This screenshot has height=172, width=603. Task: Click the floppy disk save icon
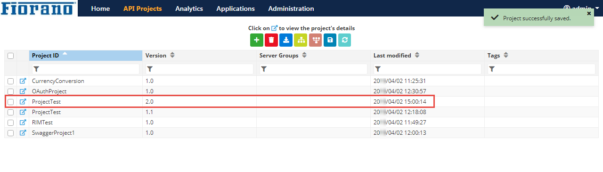330,40
